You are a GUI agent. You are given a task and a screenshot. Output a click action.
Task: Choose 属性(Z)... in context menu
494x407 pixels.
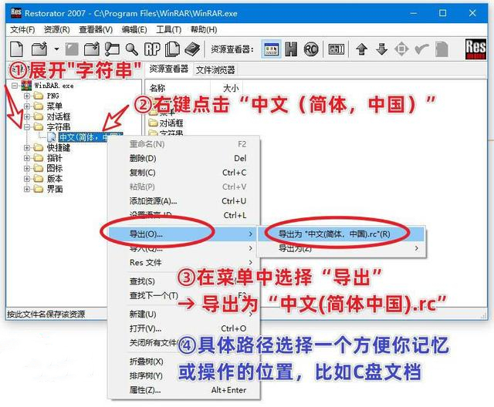[184, 390]
